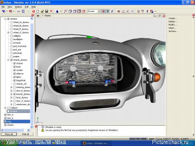Open the View menu
This screenshot has width=195, height=146.
10,7
